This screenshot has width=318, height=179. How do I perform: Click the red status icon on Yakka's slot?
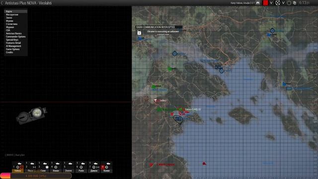tap(21, 167)
